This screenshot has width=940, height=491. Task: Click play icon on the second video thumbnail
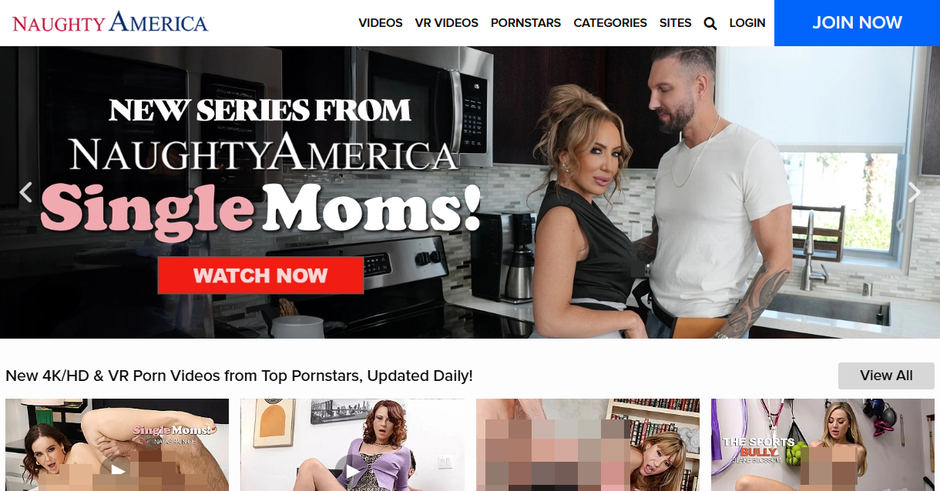tap(352, 469)
